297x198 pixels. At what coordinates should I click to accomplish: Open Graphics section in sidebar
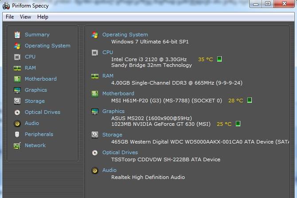pos(36,90)
